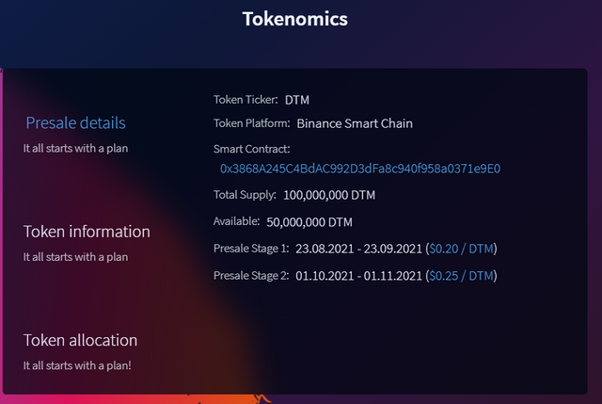Viewport: 602px width, 404px height.
Task: Click the Presale Stage 1 label
Action: tap(251, 249)
